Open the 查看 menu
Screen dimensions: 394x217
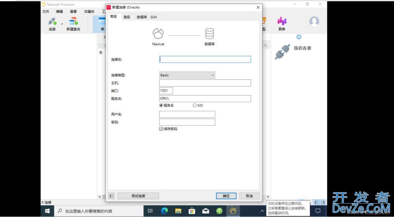tap(73, 11)
